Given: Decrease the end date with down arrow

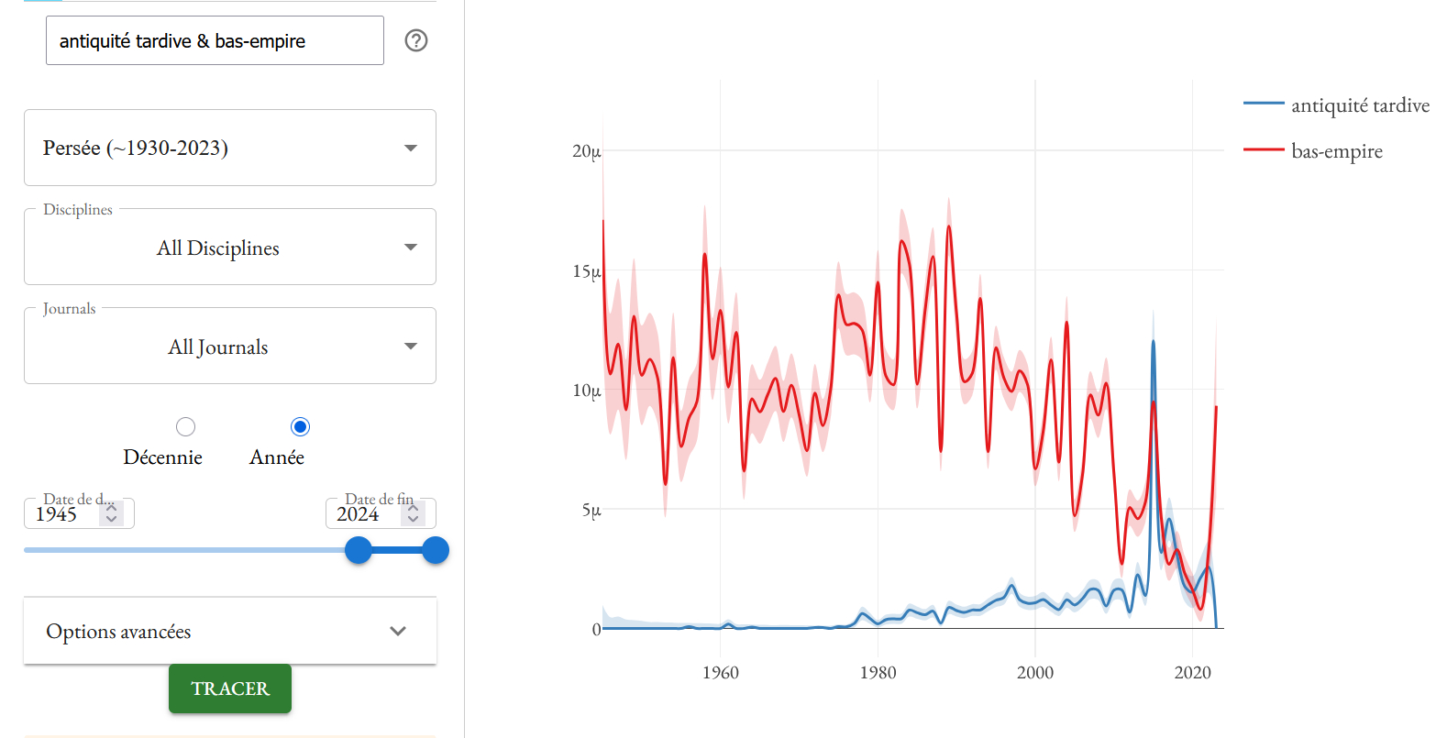Looking at the screenshot, I should (x=413, y=520).
